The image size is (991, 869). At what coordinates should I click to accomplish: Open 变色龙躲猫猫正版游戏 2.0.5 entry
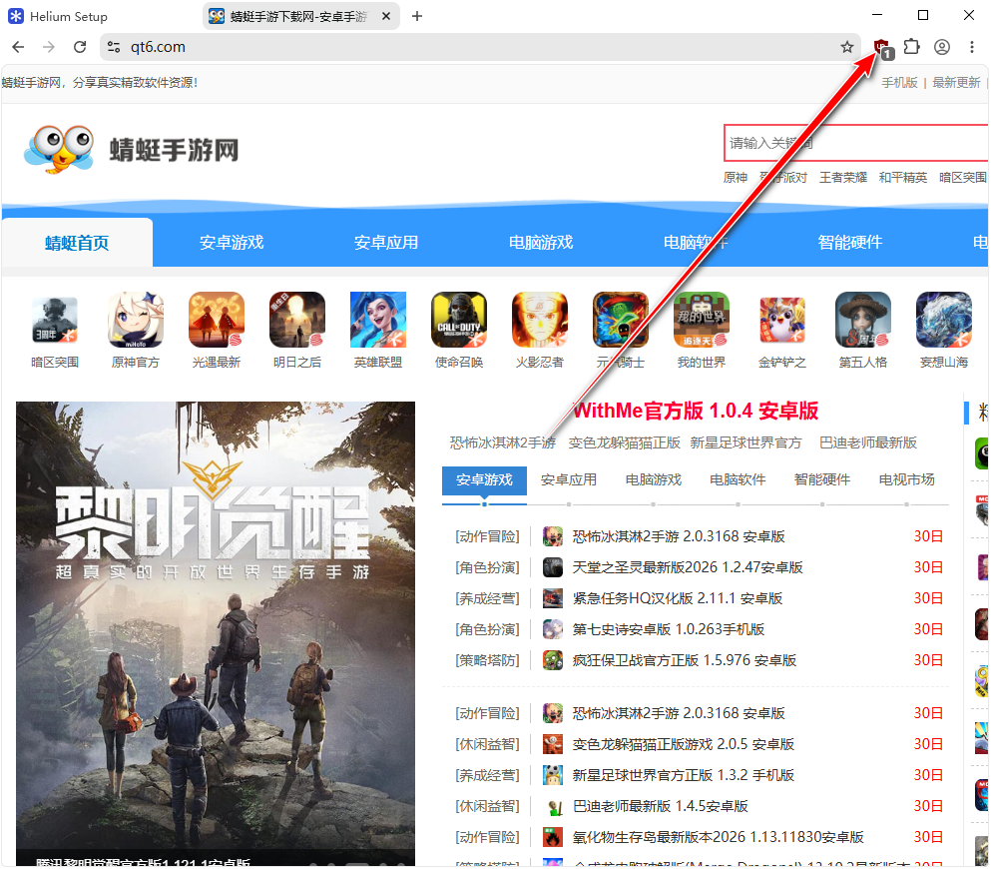click(683, 744)
